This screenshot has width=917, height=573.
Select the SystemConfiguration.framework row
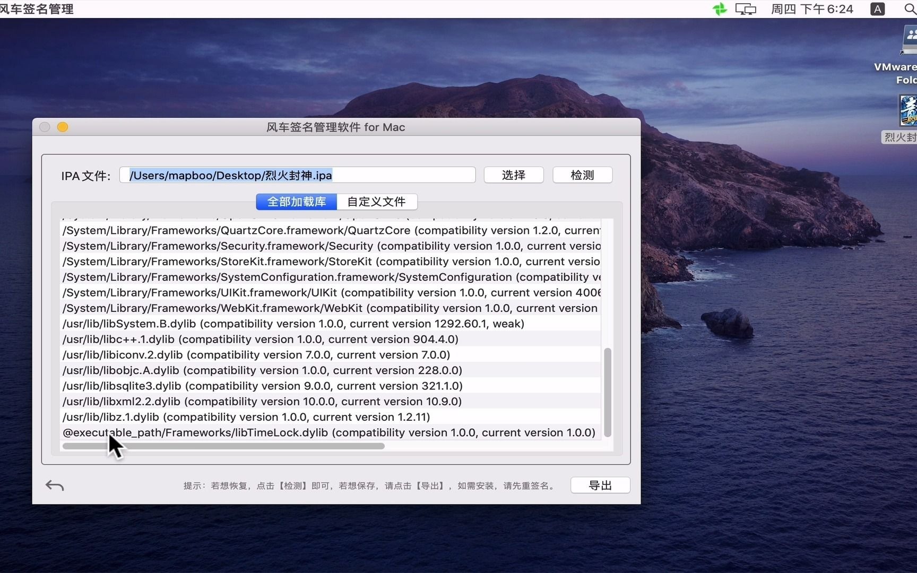coord(331,277)
